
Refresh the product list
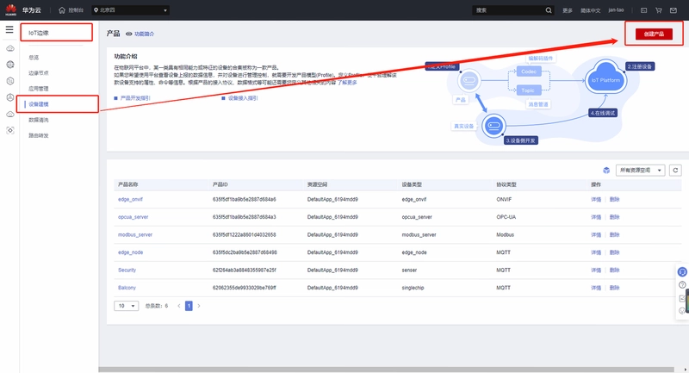point(675,170)
